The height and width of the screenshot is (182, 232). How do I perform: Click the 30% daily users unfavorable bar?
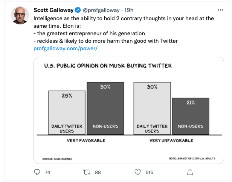click(152, 109)
